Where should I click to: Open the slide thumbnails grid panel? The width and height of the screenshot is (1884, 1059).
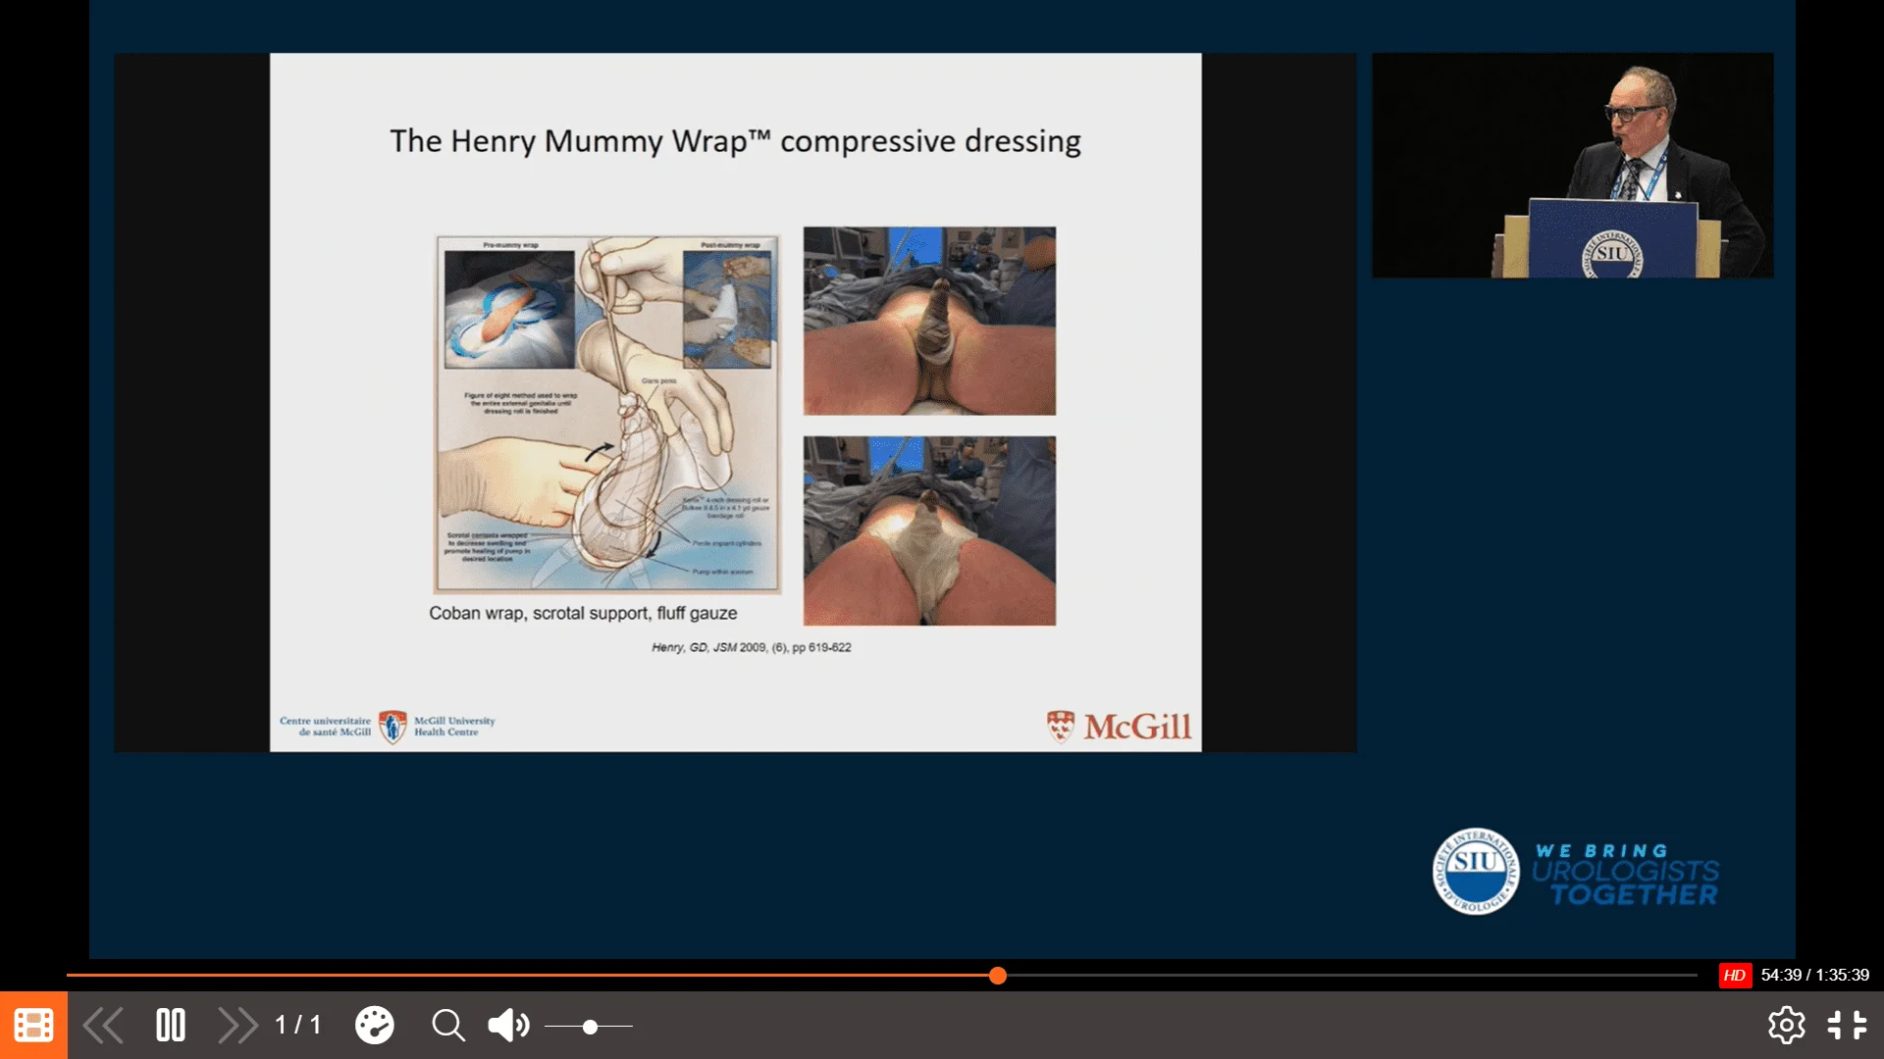pos(33,1026)
